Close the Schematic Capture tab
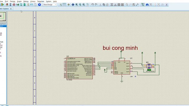The image size is (189, 106). [11, 9]
